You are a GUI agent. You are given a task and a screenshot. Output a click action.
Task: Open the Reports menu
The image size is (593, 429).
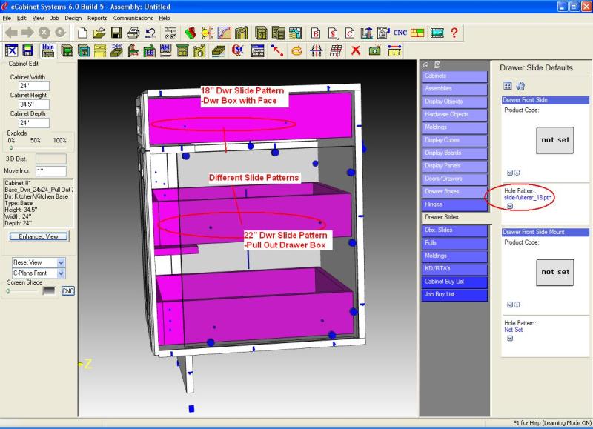[x=97, y=17]
